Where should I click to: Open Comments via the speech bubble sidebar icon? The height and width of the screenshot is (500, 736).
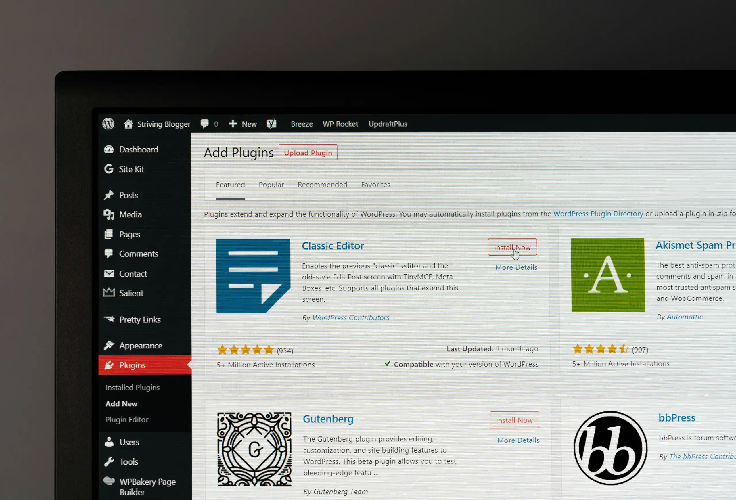(109, 253)
